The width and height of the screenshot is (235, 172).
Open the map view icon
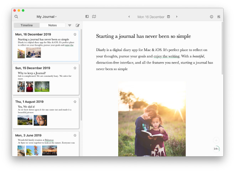point(94,16)
